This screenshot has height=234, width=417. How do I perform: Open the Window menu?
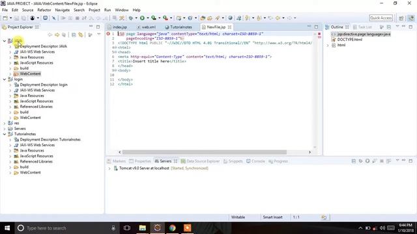pos(122,10)
